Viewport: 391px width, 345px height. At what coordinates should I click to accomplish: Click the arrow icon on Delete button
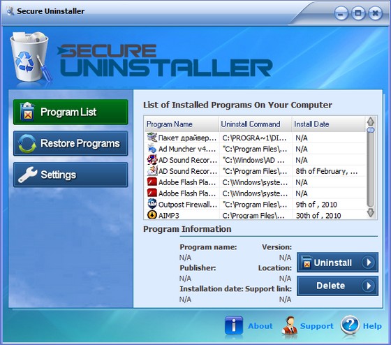pos(369,286)
